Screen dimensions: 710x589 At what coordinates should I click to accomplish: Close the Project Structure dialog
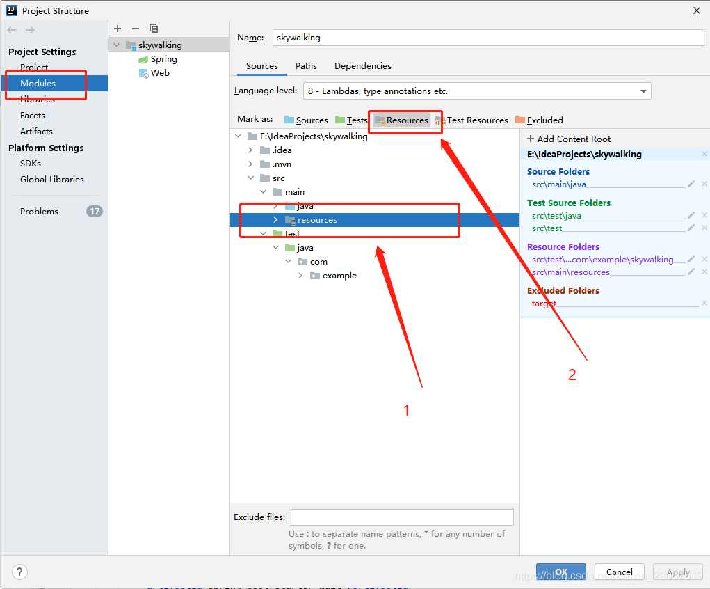pos(696,10)
